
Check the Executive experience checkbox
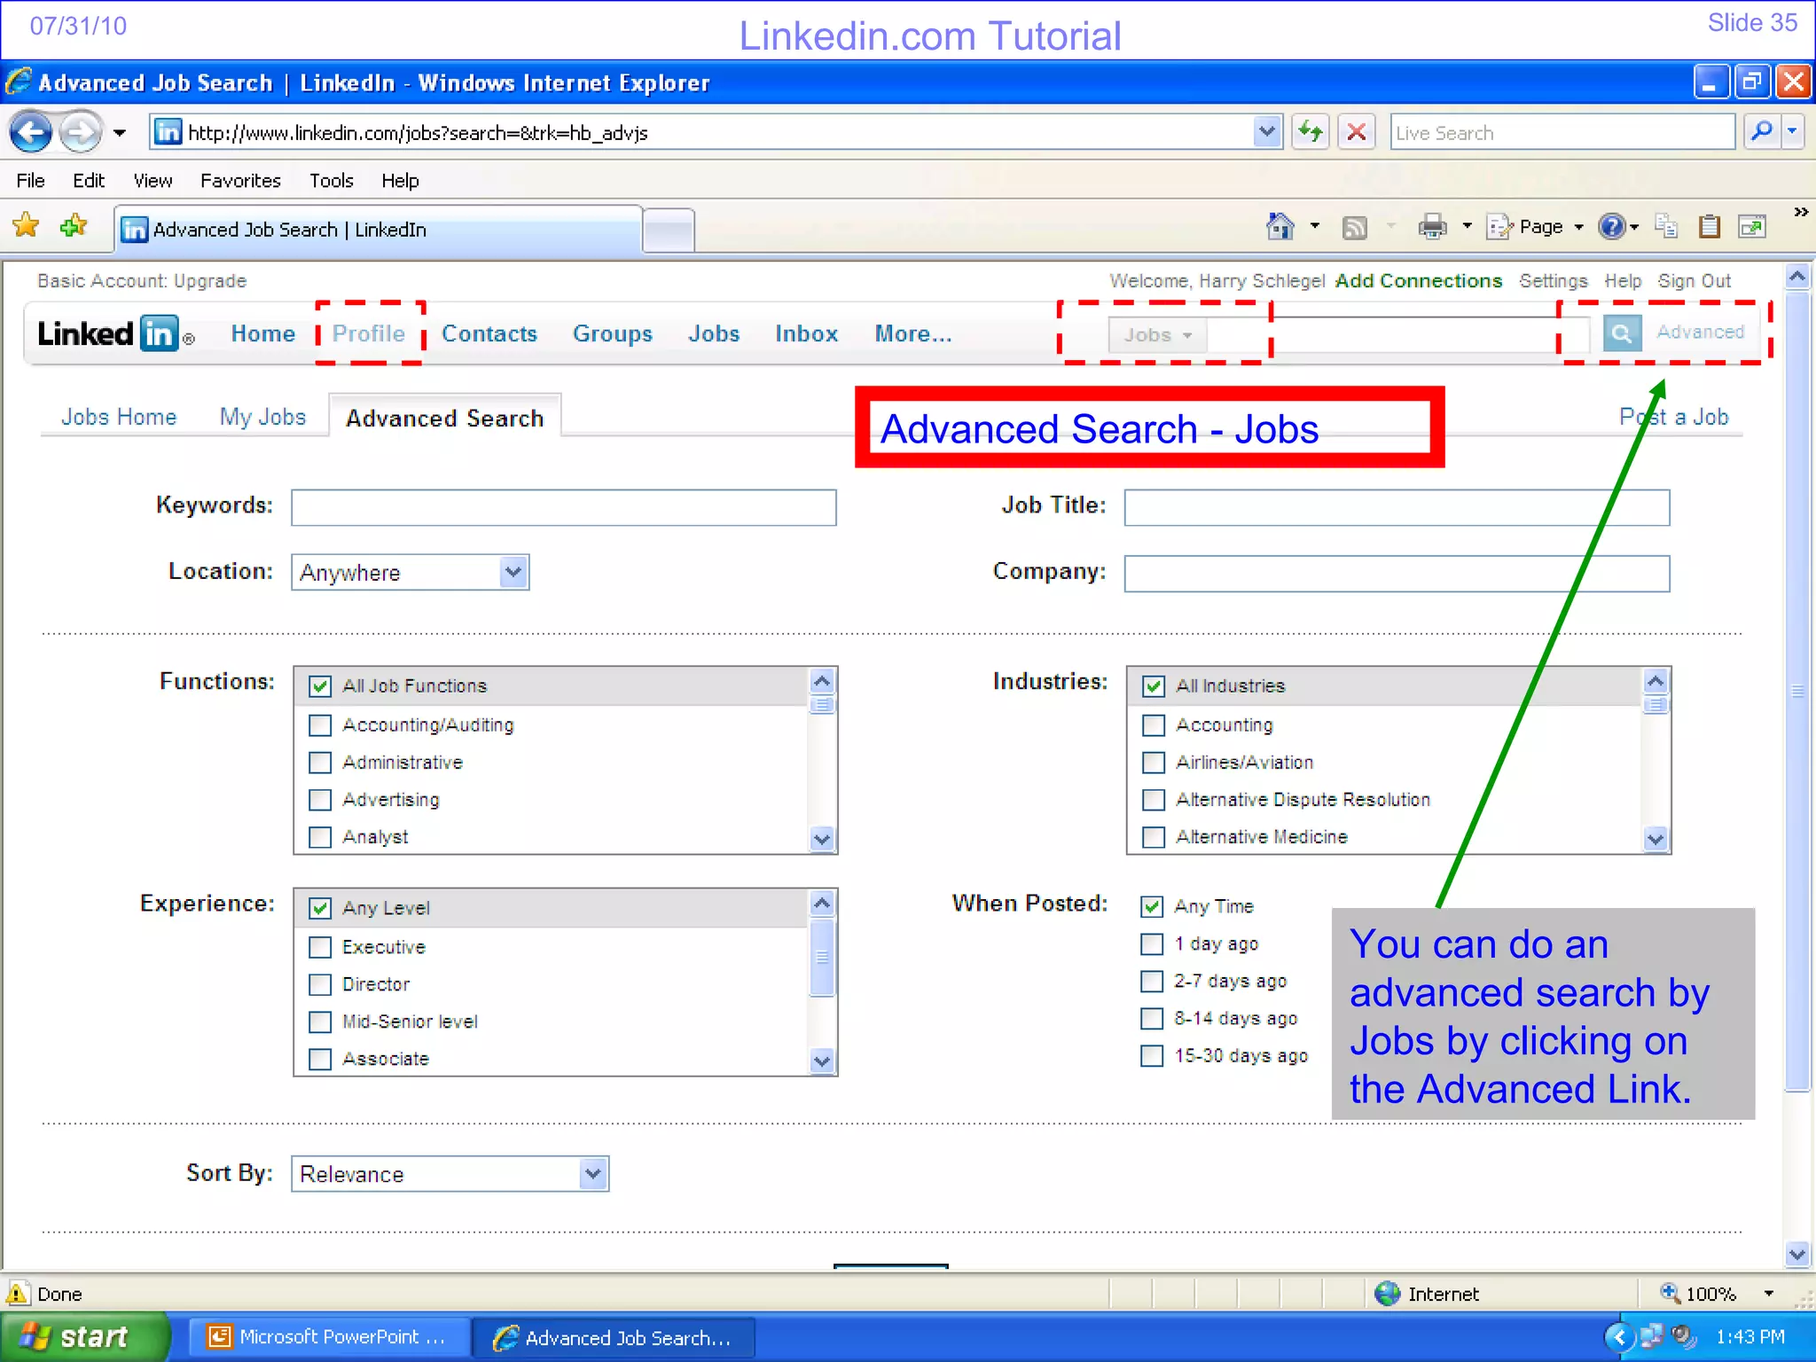pyautogui.click(x=320, y=947)
